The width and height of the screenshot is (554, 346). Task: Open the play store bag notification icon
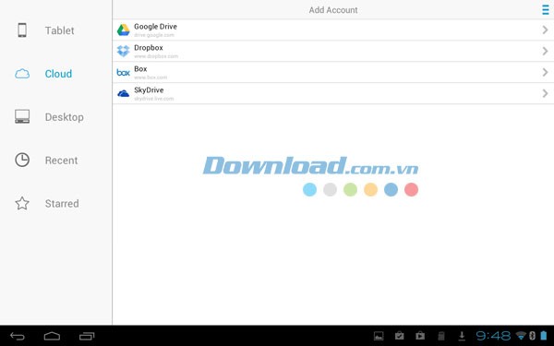[x=420, y=336]
